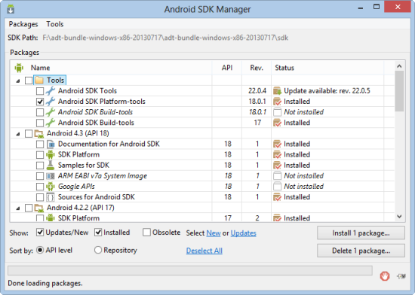
Task: Click the ARM EABI v7a System Image icon
Action: pos(51,176)
